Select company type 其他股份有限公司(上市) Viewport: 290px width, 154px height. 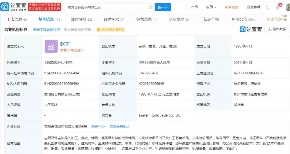[62, 94]
